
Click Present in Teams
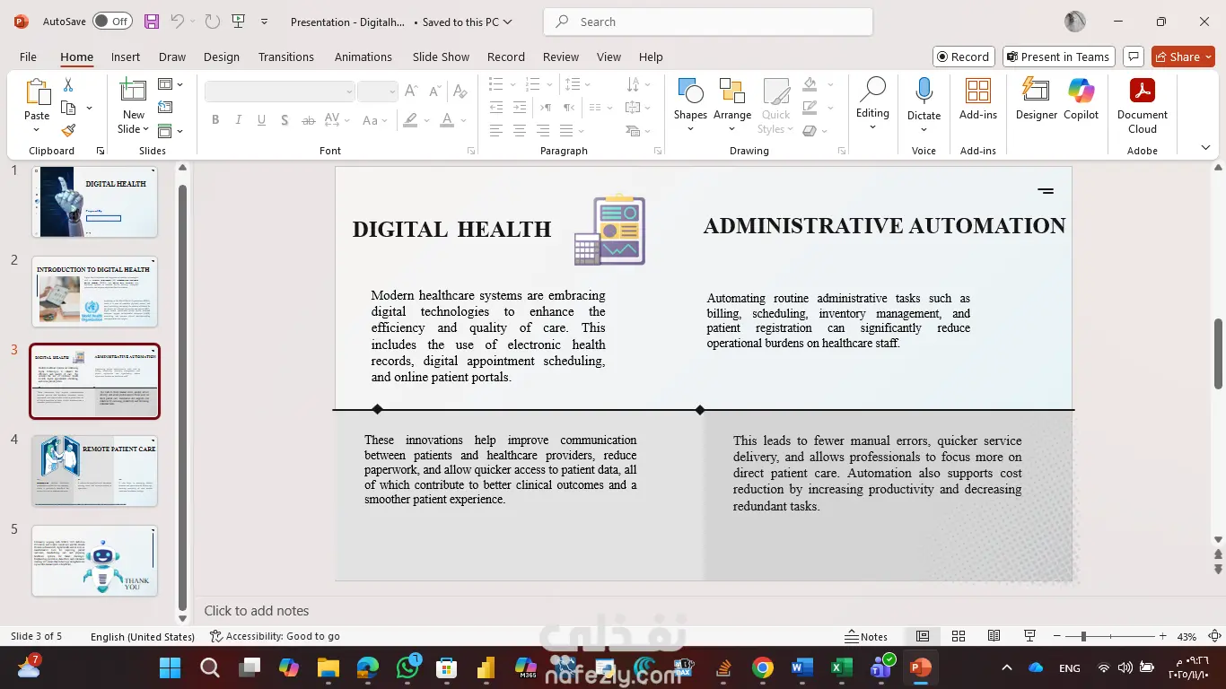tap(1058, 57)
